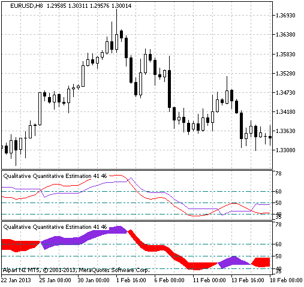Viewport: 304px width, 287px height.
Task: Select price label 1.36930 on the scale
Action: tap(285, 16)
